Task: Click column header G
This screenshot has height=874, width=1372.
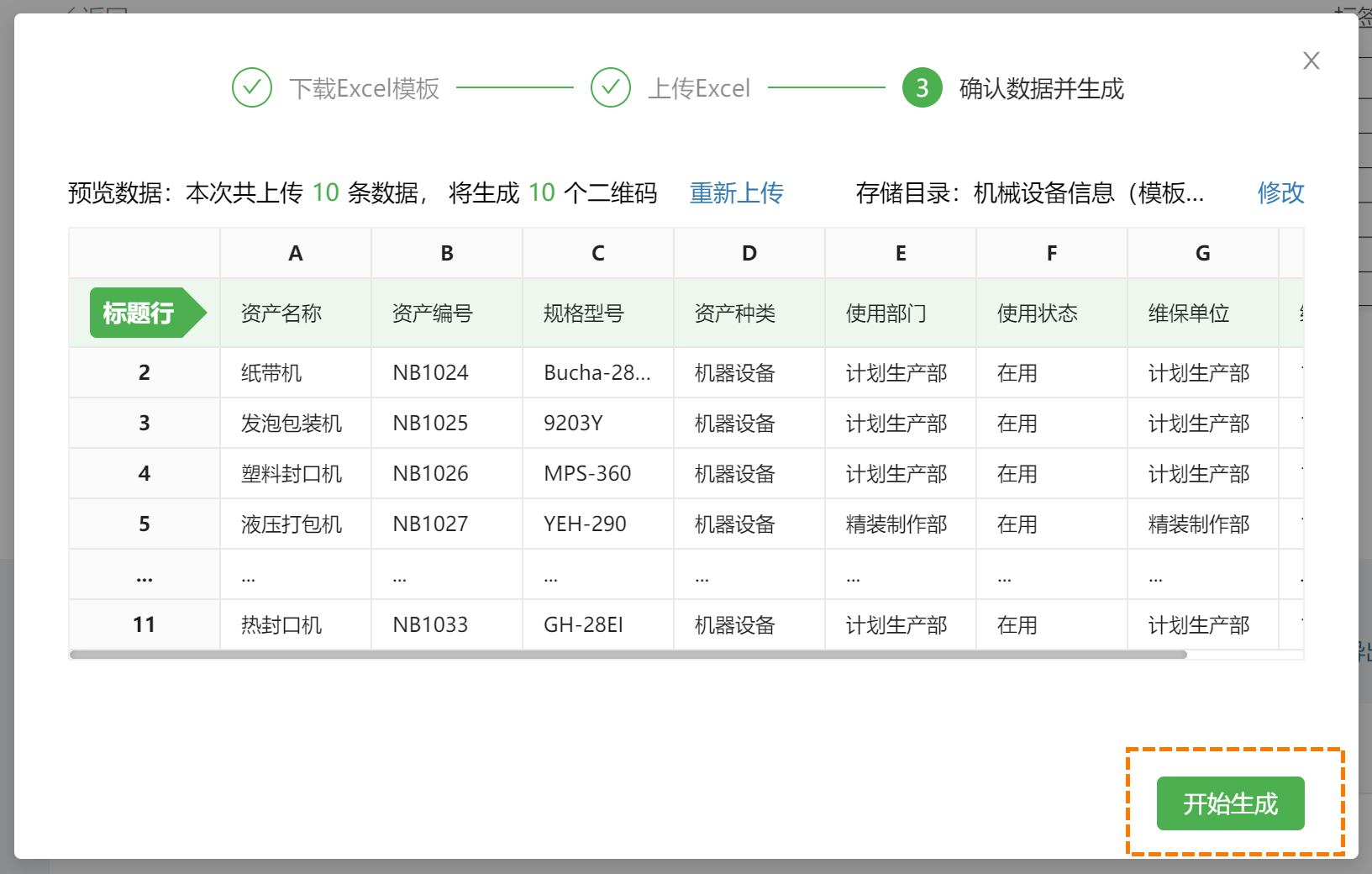Action: [x=1203, y=253]
